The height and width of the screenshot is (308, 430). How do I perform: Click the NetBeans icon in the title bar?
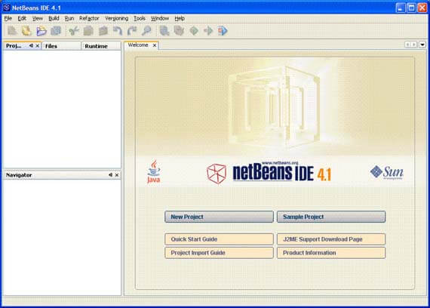6,8
